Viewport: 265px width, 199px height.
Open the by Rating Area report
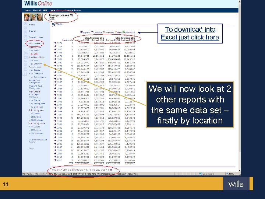click(38, 104)
